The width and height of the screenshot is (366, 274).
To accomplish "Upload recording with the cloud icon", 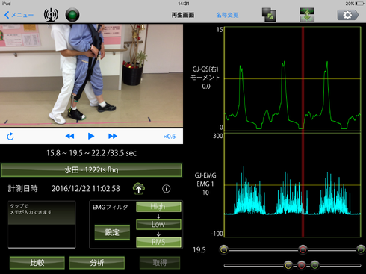I will pos(139,189).
